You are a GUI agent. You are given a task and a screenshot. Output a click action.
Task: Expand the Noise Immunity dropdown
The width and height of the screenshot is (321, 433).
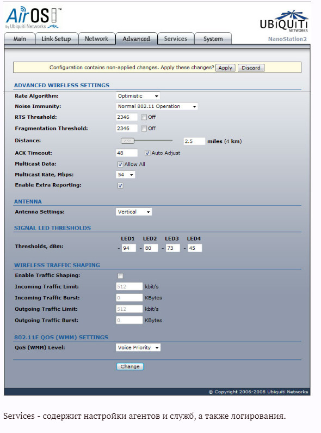[x=157, y=106]
